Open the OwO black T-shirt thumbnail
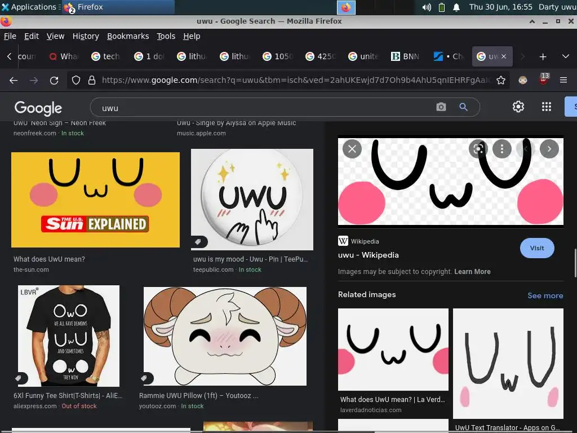This screenshot has width=577, height=433. 68,336
